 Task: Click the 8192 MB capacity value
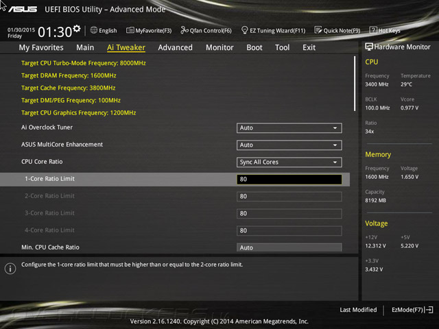pyautogui.click(x=375, y=200)
